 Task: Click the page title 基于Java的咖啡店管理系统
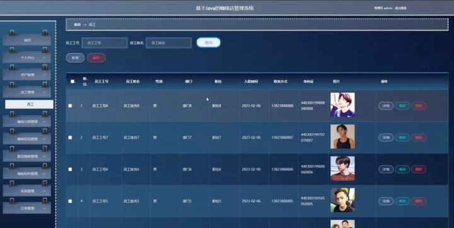click(x=224, y=8)
